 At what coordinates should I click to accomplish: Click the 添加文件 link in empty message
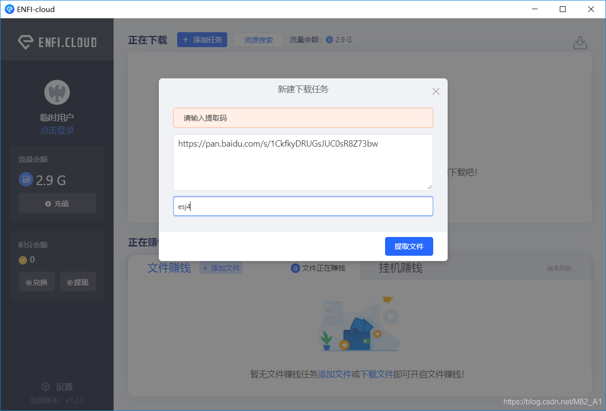335,374
